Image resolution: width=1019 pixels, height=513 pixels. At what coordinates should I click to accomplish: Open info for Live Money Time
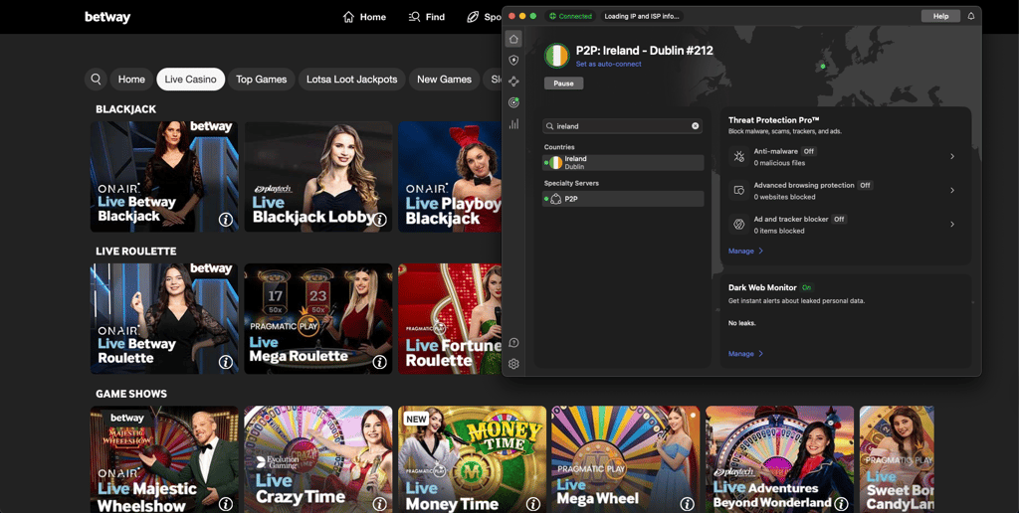[x=533, y=504]
